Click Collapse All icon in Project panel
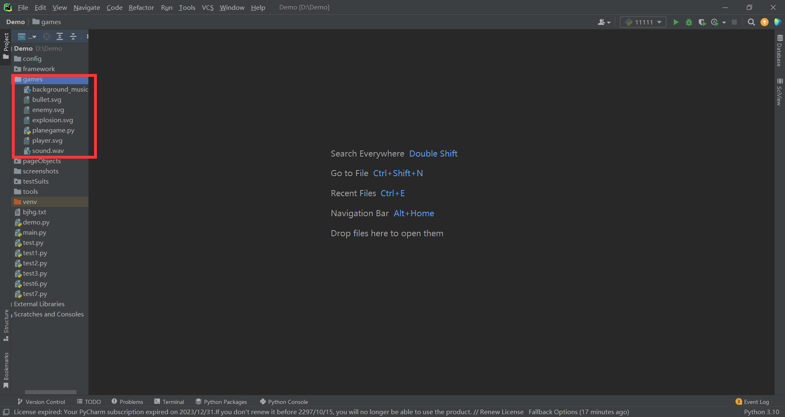Viewport: 785px width, 417px height. click(73, 37)
